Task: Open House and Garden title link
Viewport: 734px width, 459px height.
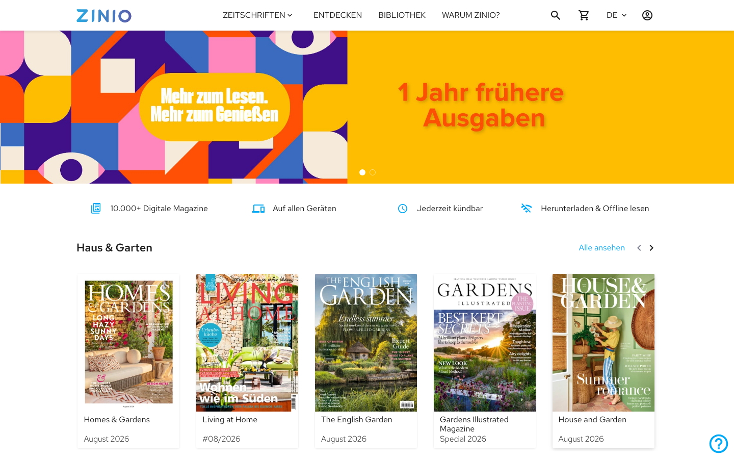Action: 592,420
